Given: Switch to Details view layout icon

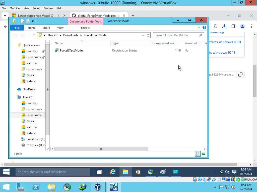Looking at the screenshot, I should pyautogui.click(x=198, y=154).
